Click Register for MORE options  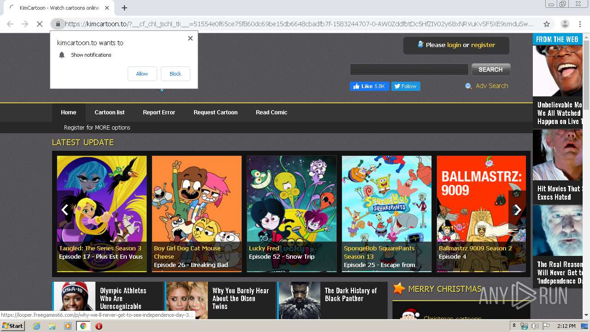click(97, 127)
